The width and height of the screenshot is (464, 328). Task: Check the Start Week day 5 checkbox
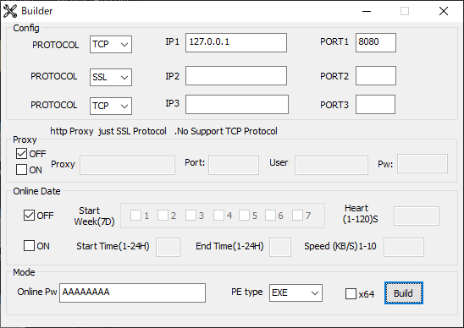[244, 216]
